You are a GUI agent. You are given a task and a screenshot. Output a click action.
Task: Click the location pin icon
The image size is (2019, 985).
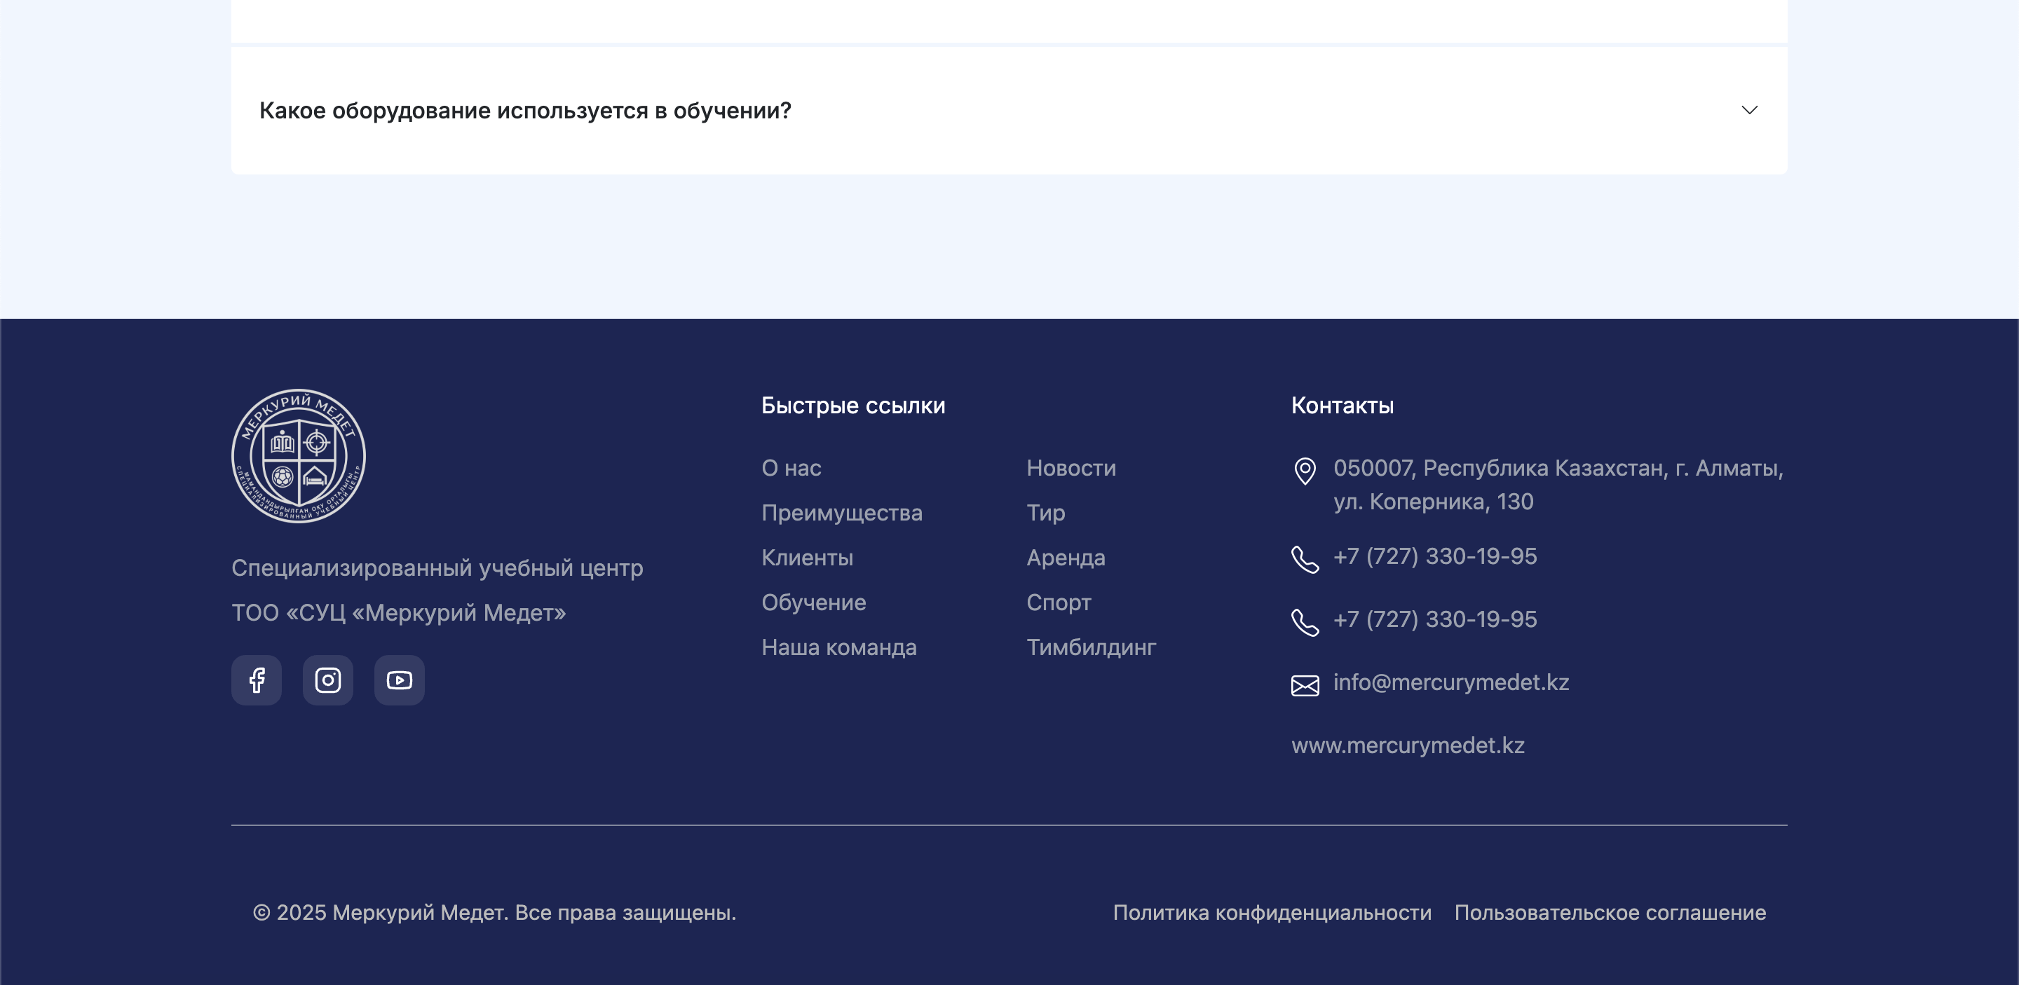click(1305, 471)
